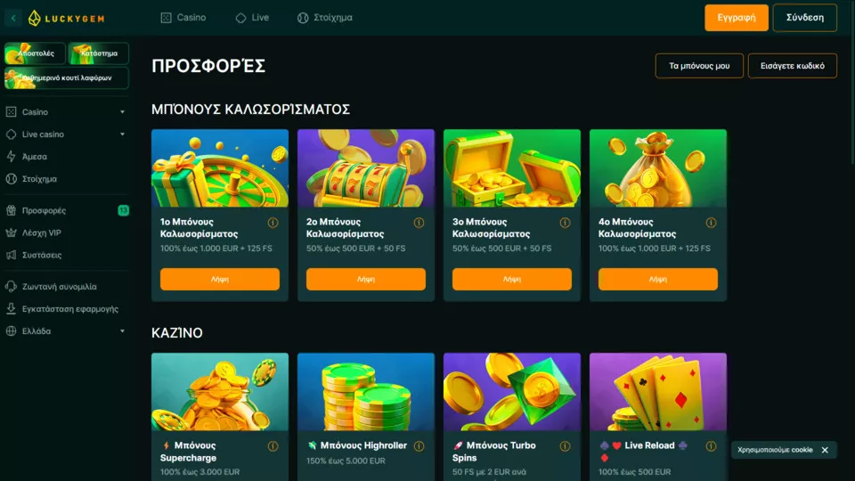Image resolution: width=855 pixels, height=481 pixels.
Task: Collapse sidebar with the back arrow icon
Action: (x=13, y=18)
